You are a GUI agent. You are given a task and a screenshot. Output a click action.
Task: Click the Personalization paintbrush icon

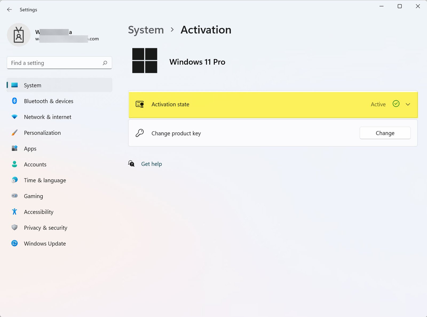[x=15, y=132]
